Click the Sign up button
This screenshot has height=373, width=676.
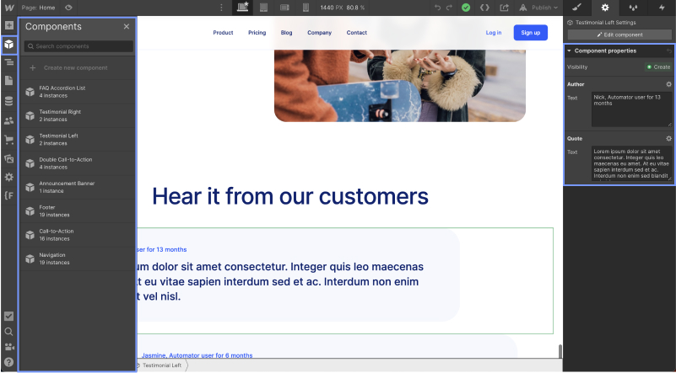[530, 33]
